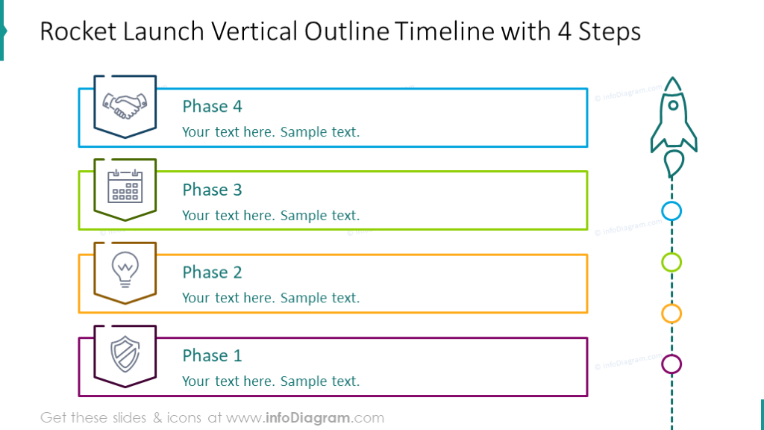Click the Phase 2 heading text
The width and height of the screenshot is (764, 430).
[212, 272]
